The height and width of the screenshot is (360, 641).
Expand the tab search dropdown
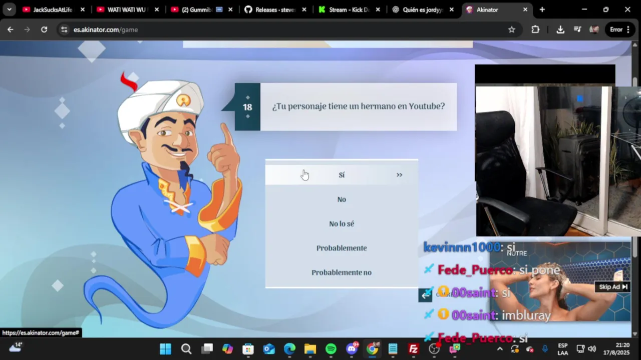point(9,9)
